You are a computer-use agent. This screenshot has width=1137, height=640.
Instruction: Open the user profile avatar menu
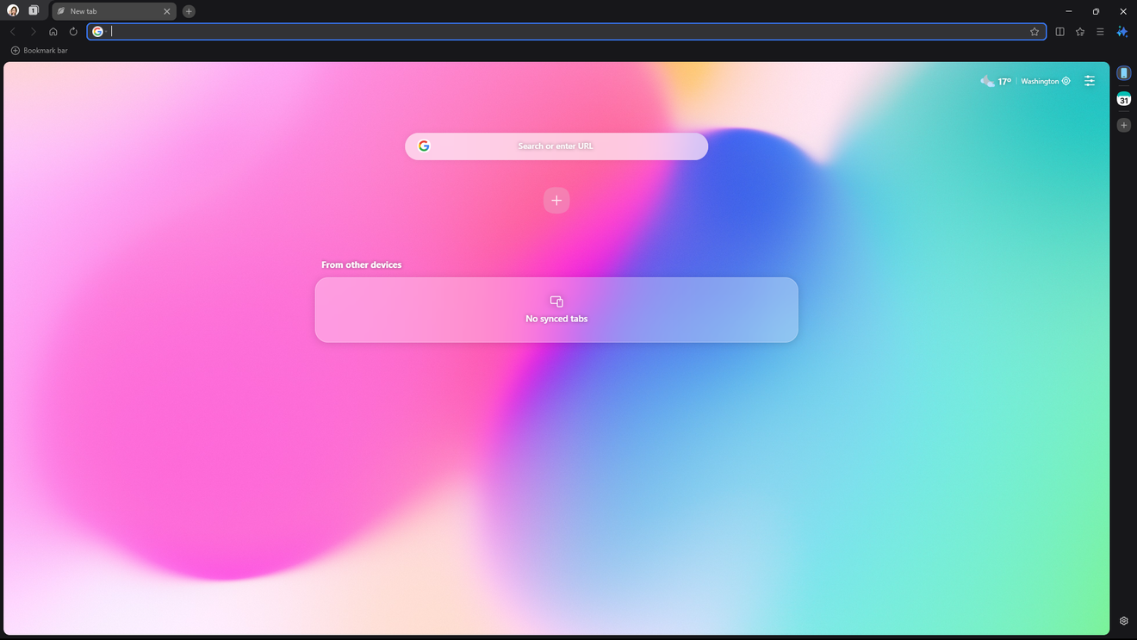pos(13,11)
